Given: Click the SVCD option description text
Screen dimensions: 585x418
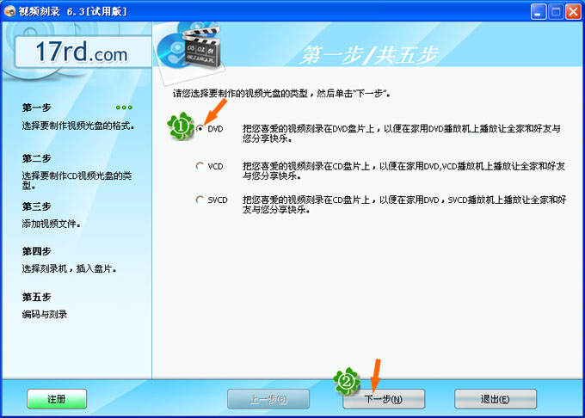Looking at the screenshot, I should click(404, 205).
